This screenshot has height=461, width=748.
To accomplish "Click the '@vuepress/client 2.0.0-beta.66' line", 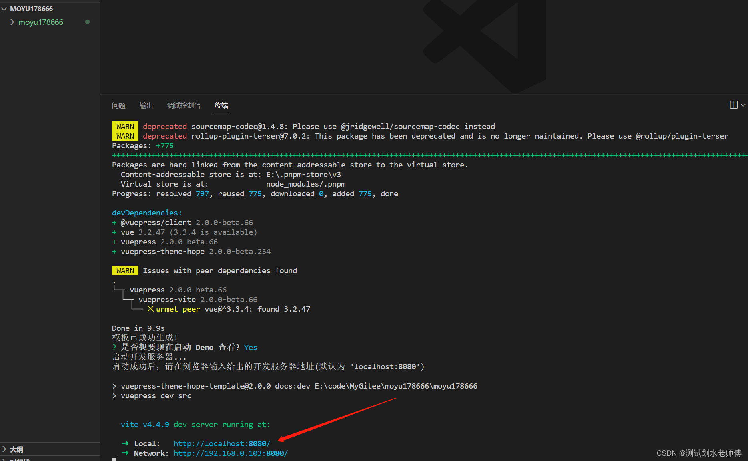I will tap(182, 222).
